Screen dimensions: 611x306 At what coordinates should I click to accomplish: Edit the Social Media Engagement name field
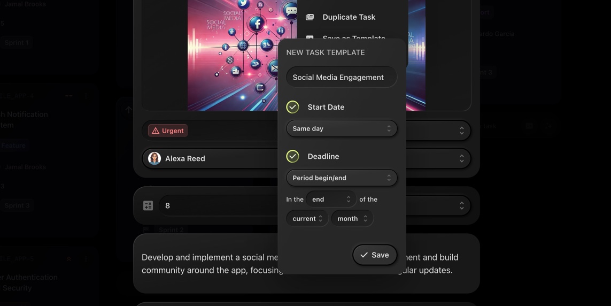click(x=342, y=77)
